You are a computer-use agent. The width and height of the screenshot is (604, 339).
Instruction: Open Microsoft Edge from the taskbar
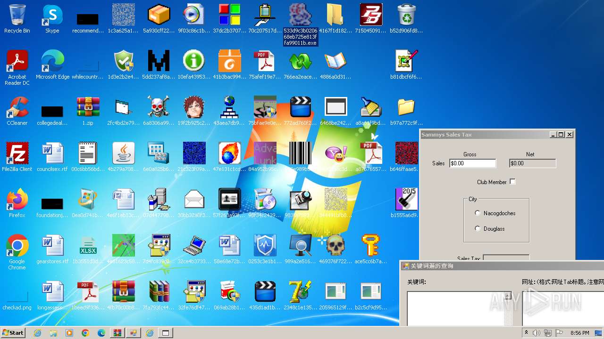(x=101, y=333)
